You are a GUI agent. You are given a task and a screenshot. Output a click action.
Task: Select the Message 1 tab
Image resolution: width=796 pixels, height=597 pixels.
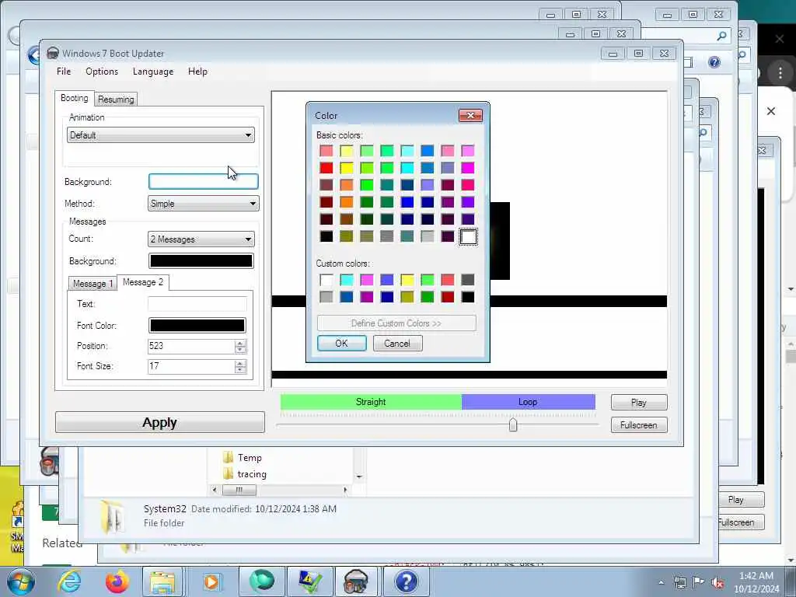pos(93,283)
